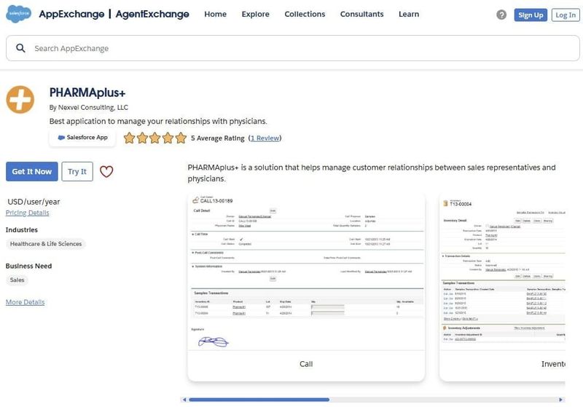Add PHARMAplus+ to favorites with heart icon

[x=106, y=172]
